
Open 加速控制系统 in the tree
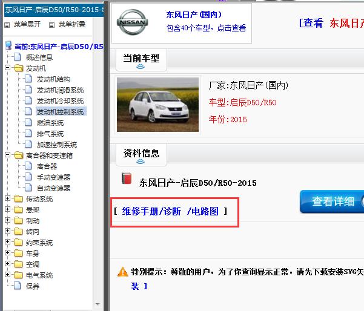57,145
